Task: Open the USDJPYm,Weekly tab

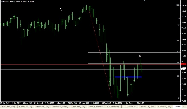Action: (x=60, y=107)
